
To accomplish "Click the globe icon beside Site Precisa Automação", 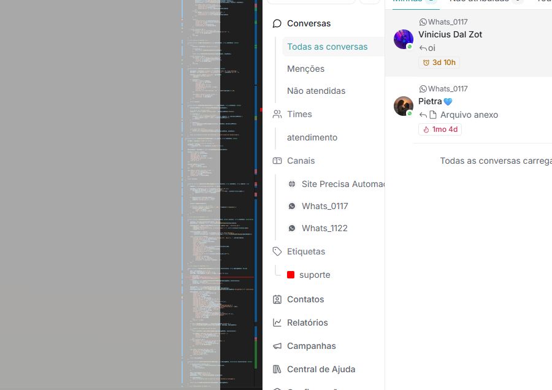I will 292,184.
